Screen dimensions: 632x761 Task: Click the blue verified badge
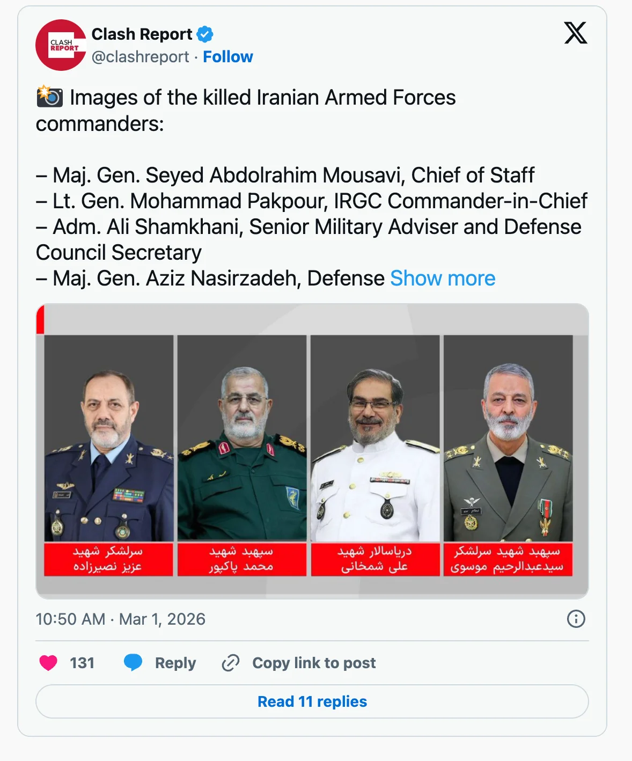(x=205, y=34)
